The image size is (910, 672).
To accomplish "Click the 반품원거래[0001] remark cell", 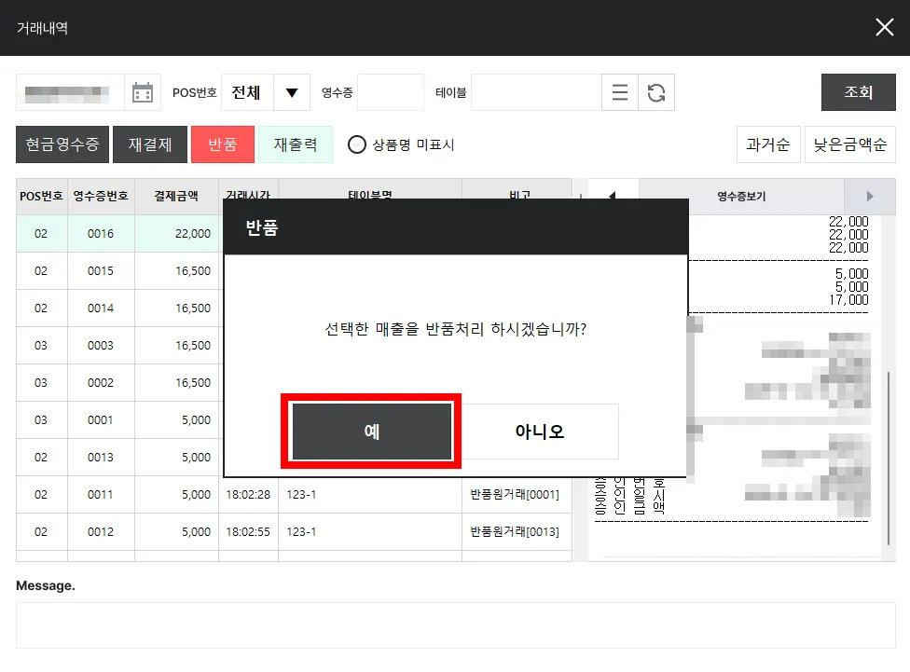I will [x=517, y=494].
